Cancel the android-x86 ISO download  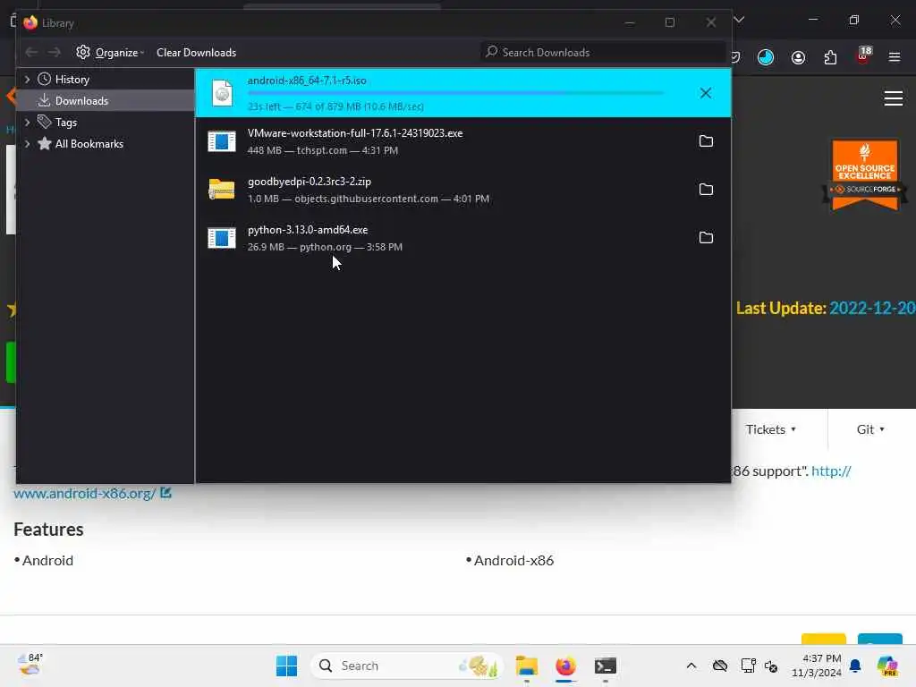[706, 93]
